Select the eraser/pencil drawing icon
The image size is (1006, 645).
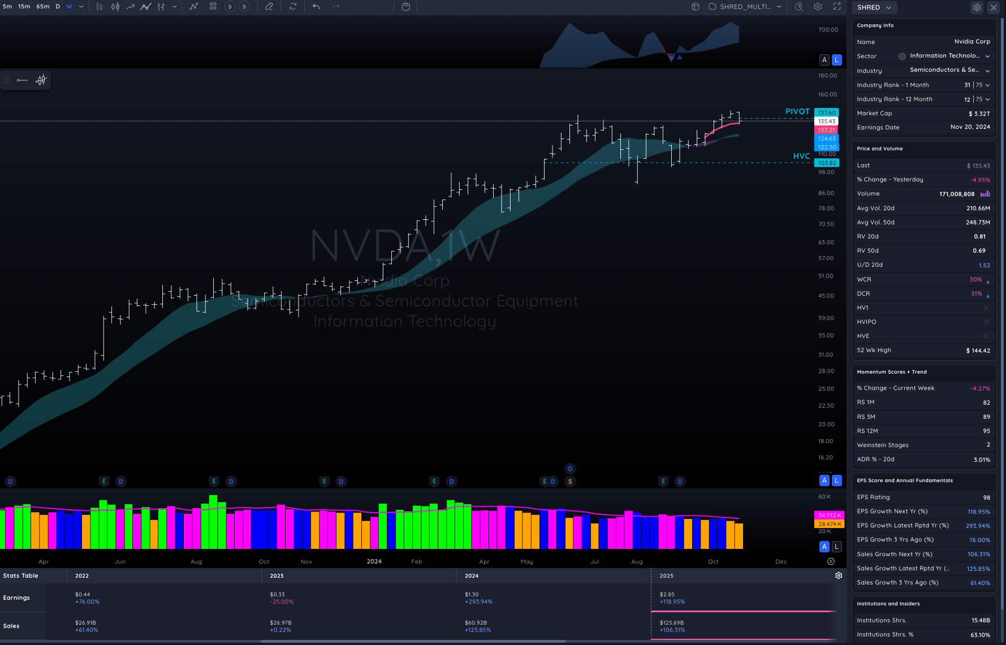pyautogui.click(x=269, y=7)
